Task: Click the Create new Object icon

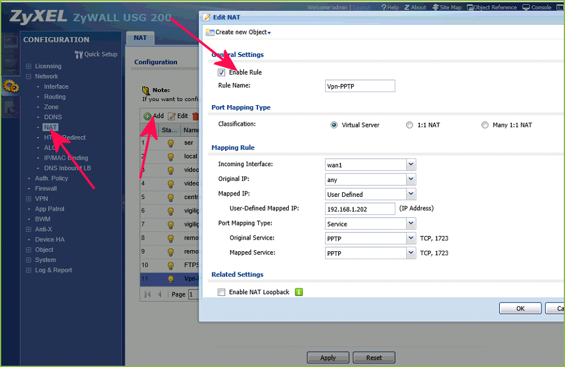Action: click(210, 32)
